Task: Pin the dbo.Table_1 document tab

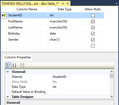Action: [63, 4]
